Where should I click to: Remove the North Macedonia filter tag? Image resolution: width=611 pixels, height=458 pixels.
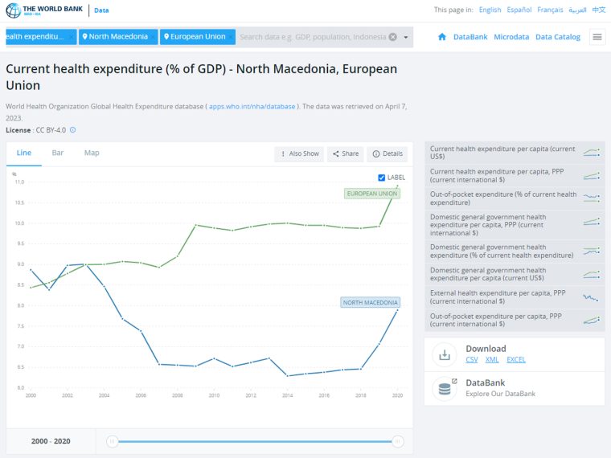coord(153,37)
